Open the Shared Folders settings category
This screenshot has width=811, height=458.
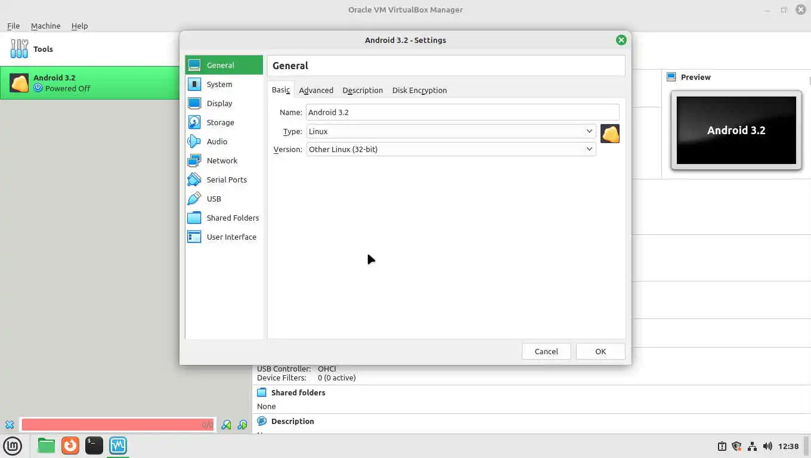pos(224,218)
